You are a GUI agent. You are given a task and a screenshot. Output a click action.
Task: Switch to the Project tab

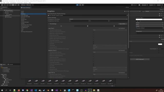coord(3,64)
